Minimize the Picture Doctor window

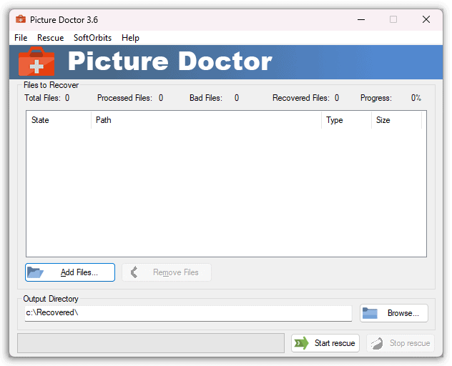(361, 19)
